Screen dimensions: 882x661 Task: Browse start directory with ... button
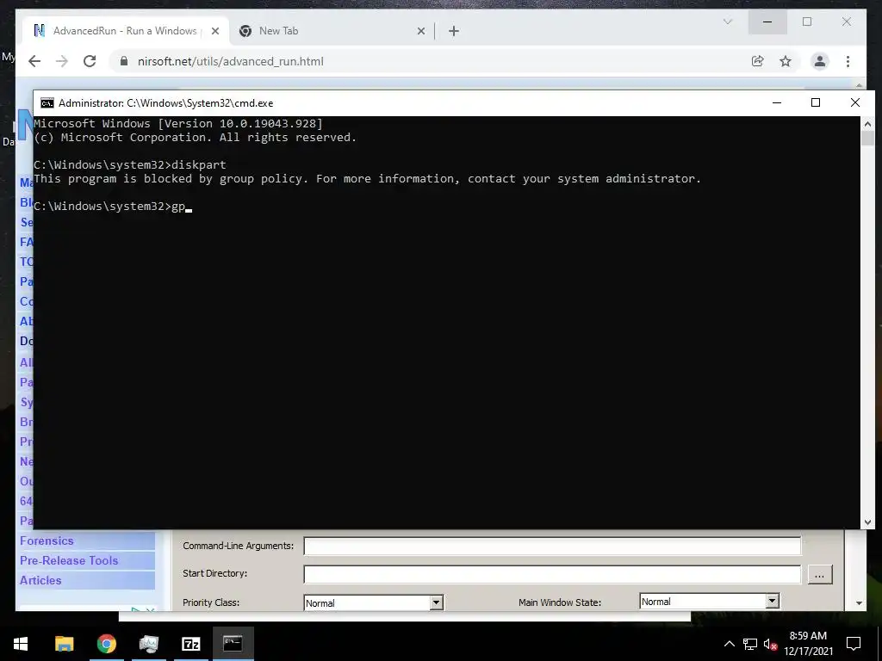click(x=820, y=575)
